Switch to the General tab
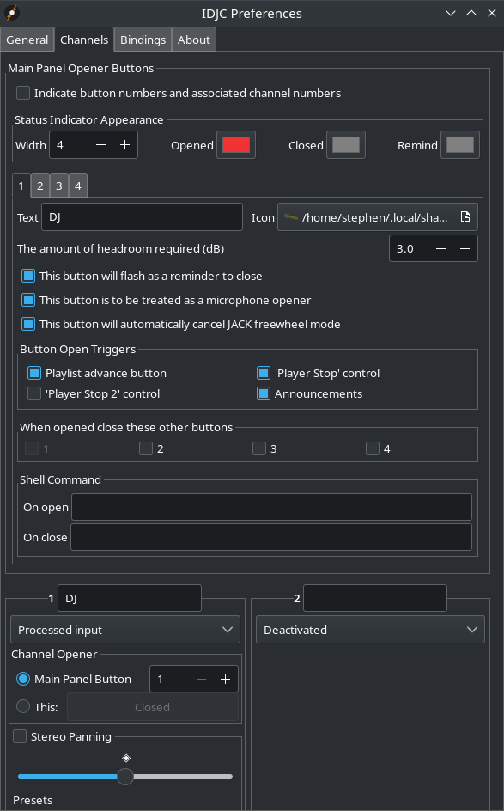The height and width of the screenshot is (811, 504). [x=27, y=40]
